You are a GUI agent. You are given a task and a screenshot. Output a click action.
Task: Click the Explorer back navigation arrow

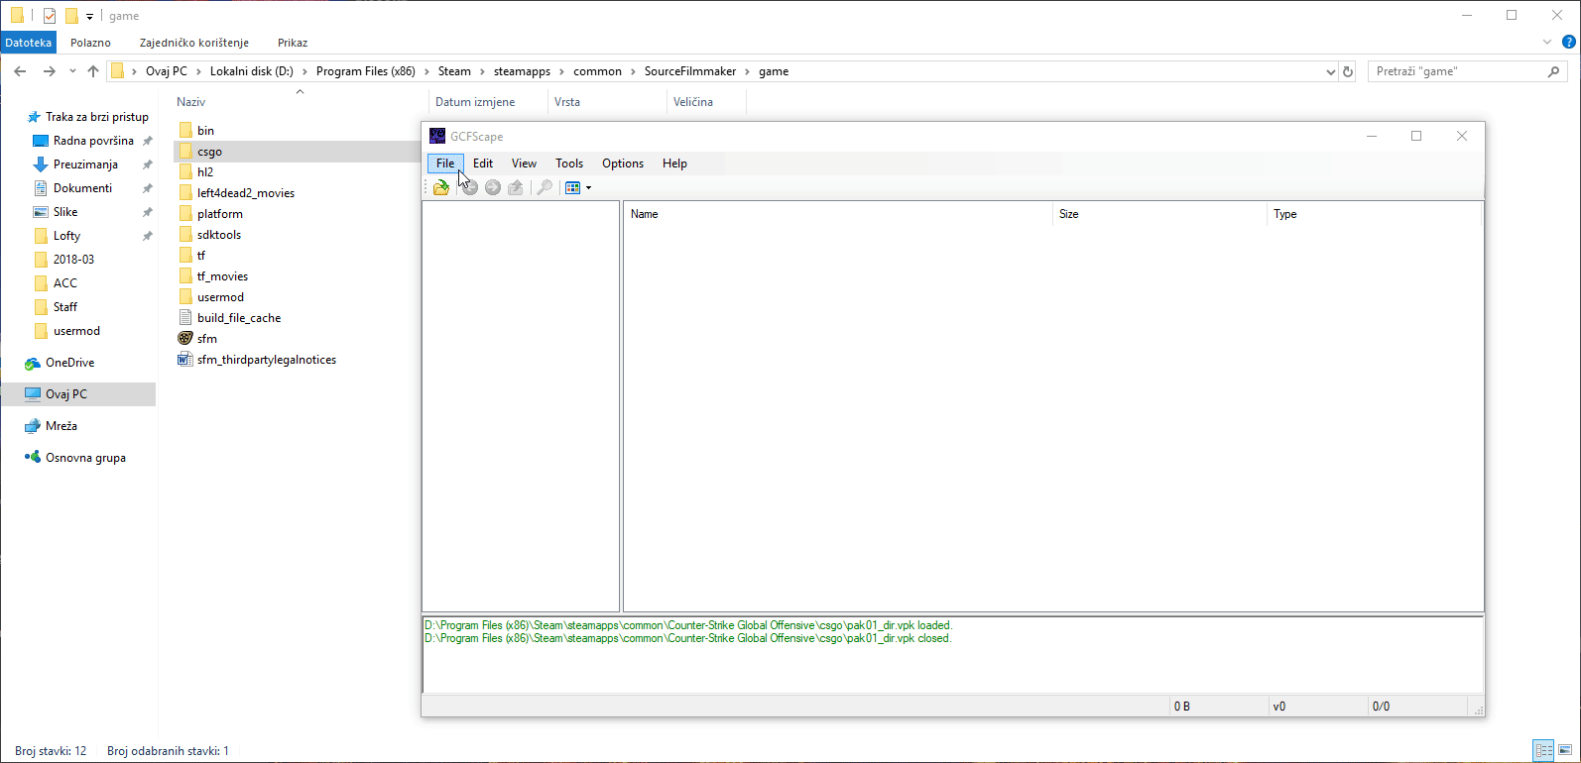20,71
